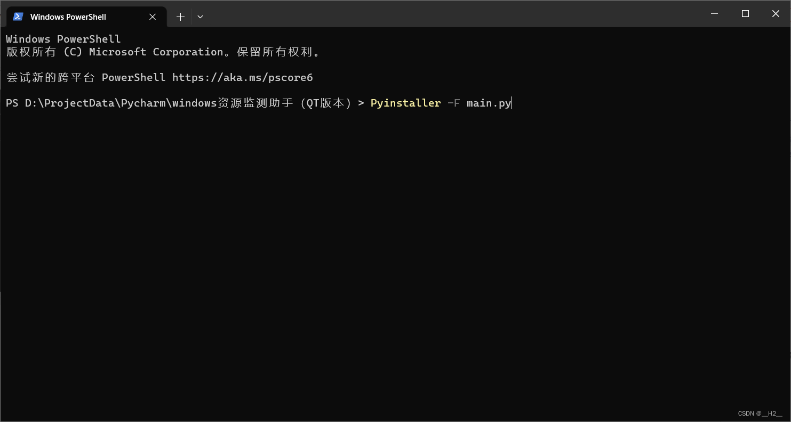Click the main.py argument

click(x=489, y=103)
